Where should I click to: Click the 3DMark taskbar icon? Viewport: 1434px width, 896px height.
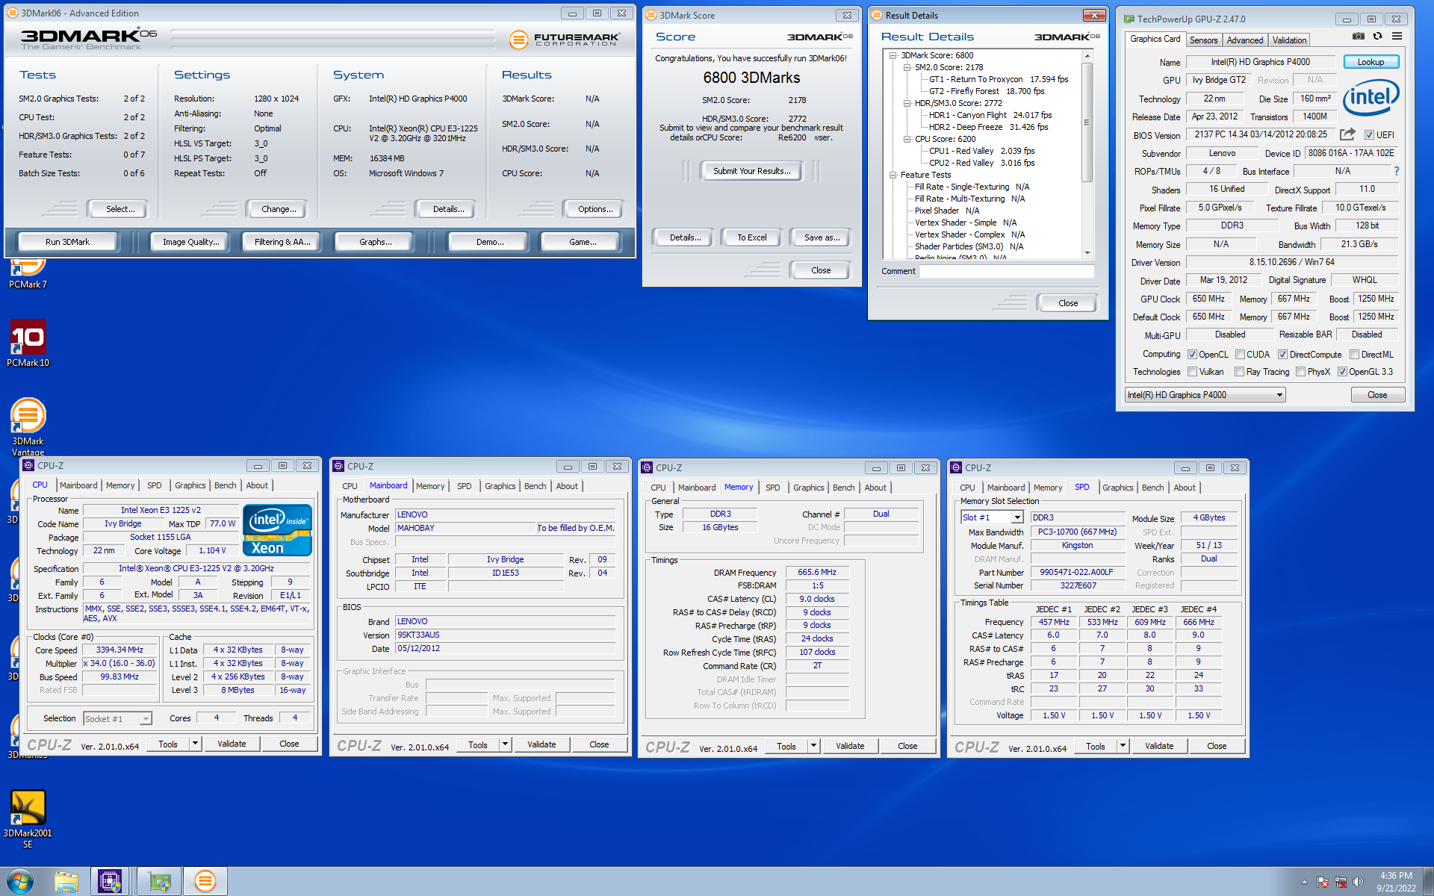coord(205,882)
